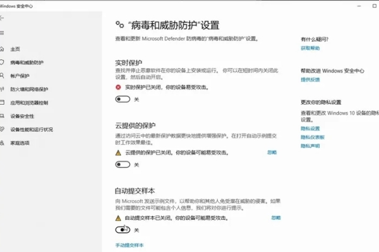Screen dimensions: 379x252
Task: Click the 实时保护 section heading
Action: coord(129,63)
